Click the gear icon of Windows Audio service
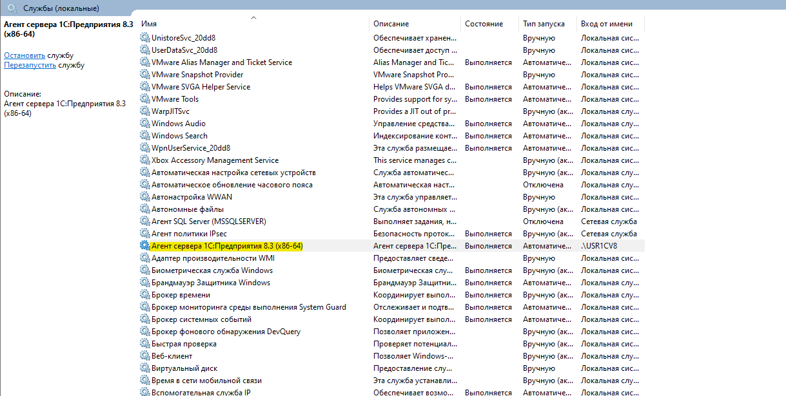This screenshot has width=786, height=396. pyautogui.click(x=144, y=124)
